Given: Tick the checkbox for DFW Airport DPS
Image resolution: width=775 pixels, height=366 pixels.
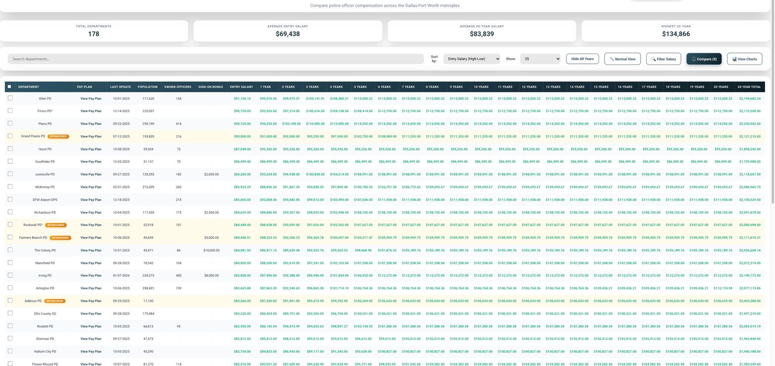Looking at the screenshot, I should (x=10, y=199).
